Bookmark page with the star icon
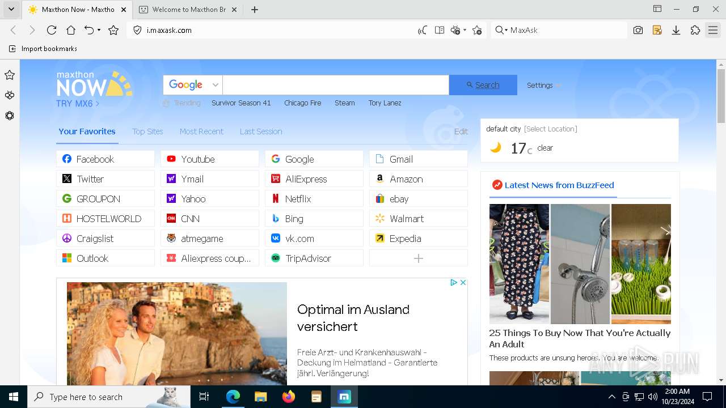This screenshot has height=408, width=726. pyautogui.click(x=113, y=30)
